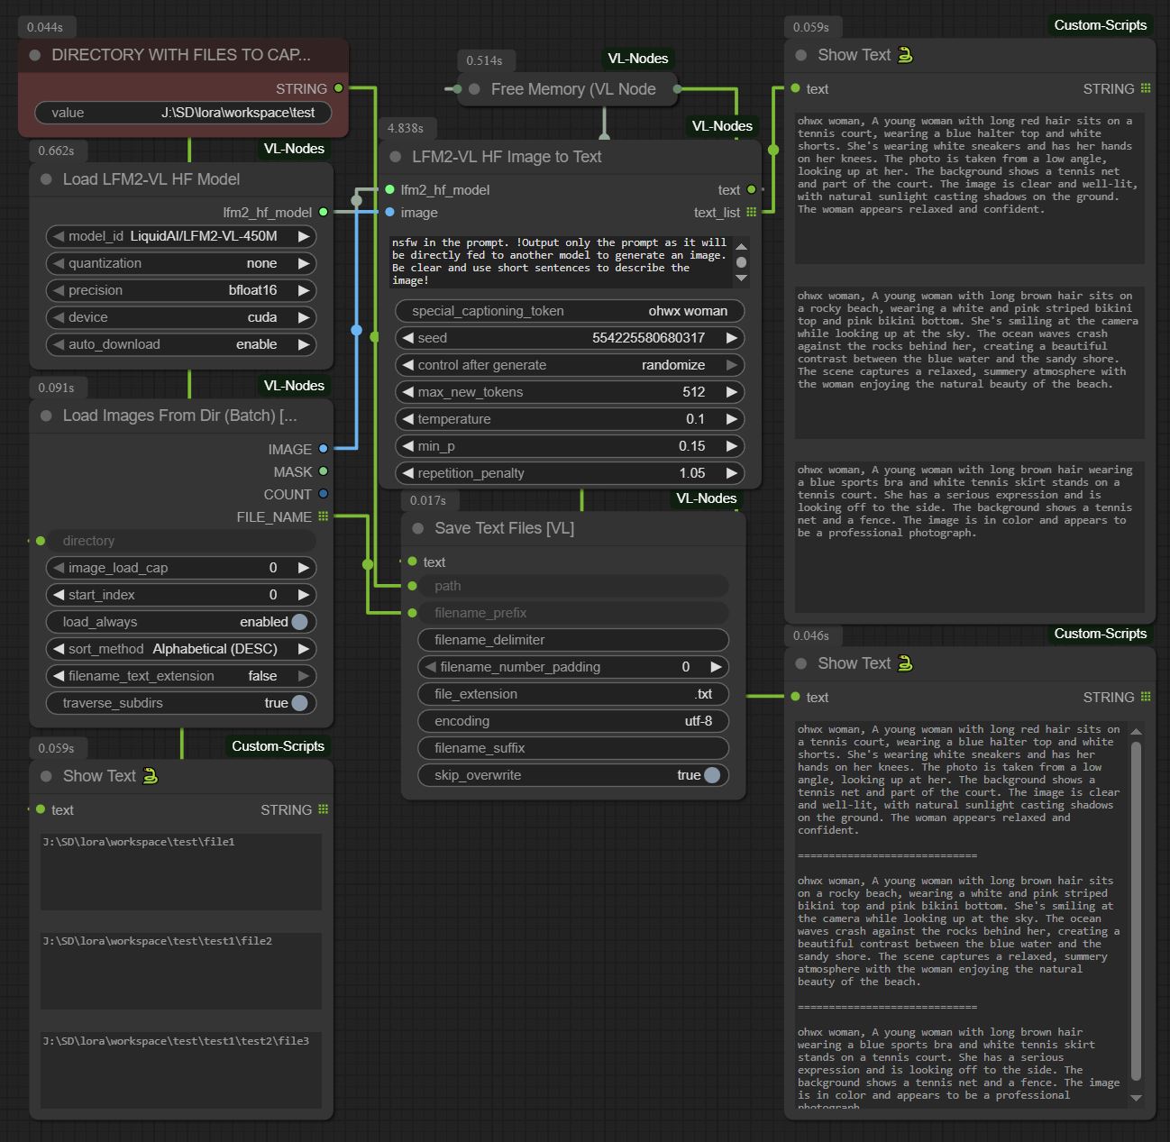
Task: Collapse the bottom-left Show Text node
Action: coord(46,776)
